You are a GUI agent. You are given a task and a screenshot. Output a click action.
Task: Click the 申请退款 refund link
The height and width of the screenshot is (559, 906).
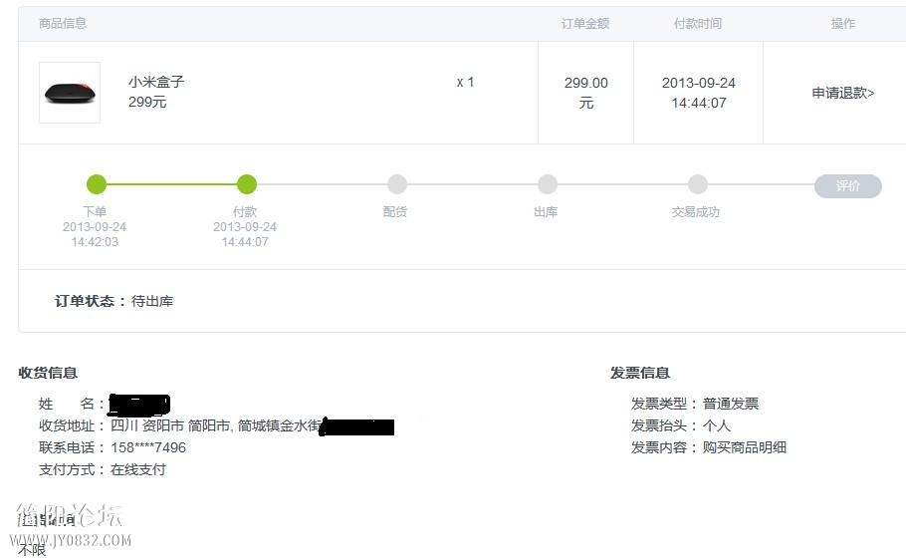click(x=843, y=93)
